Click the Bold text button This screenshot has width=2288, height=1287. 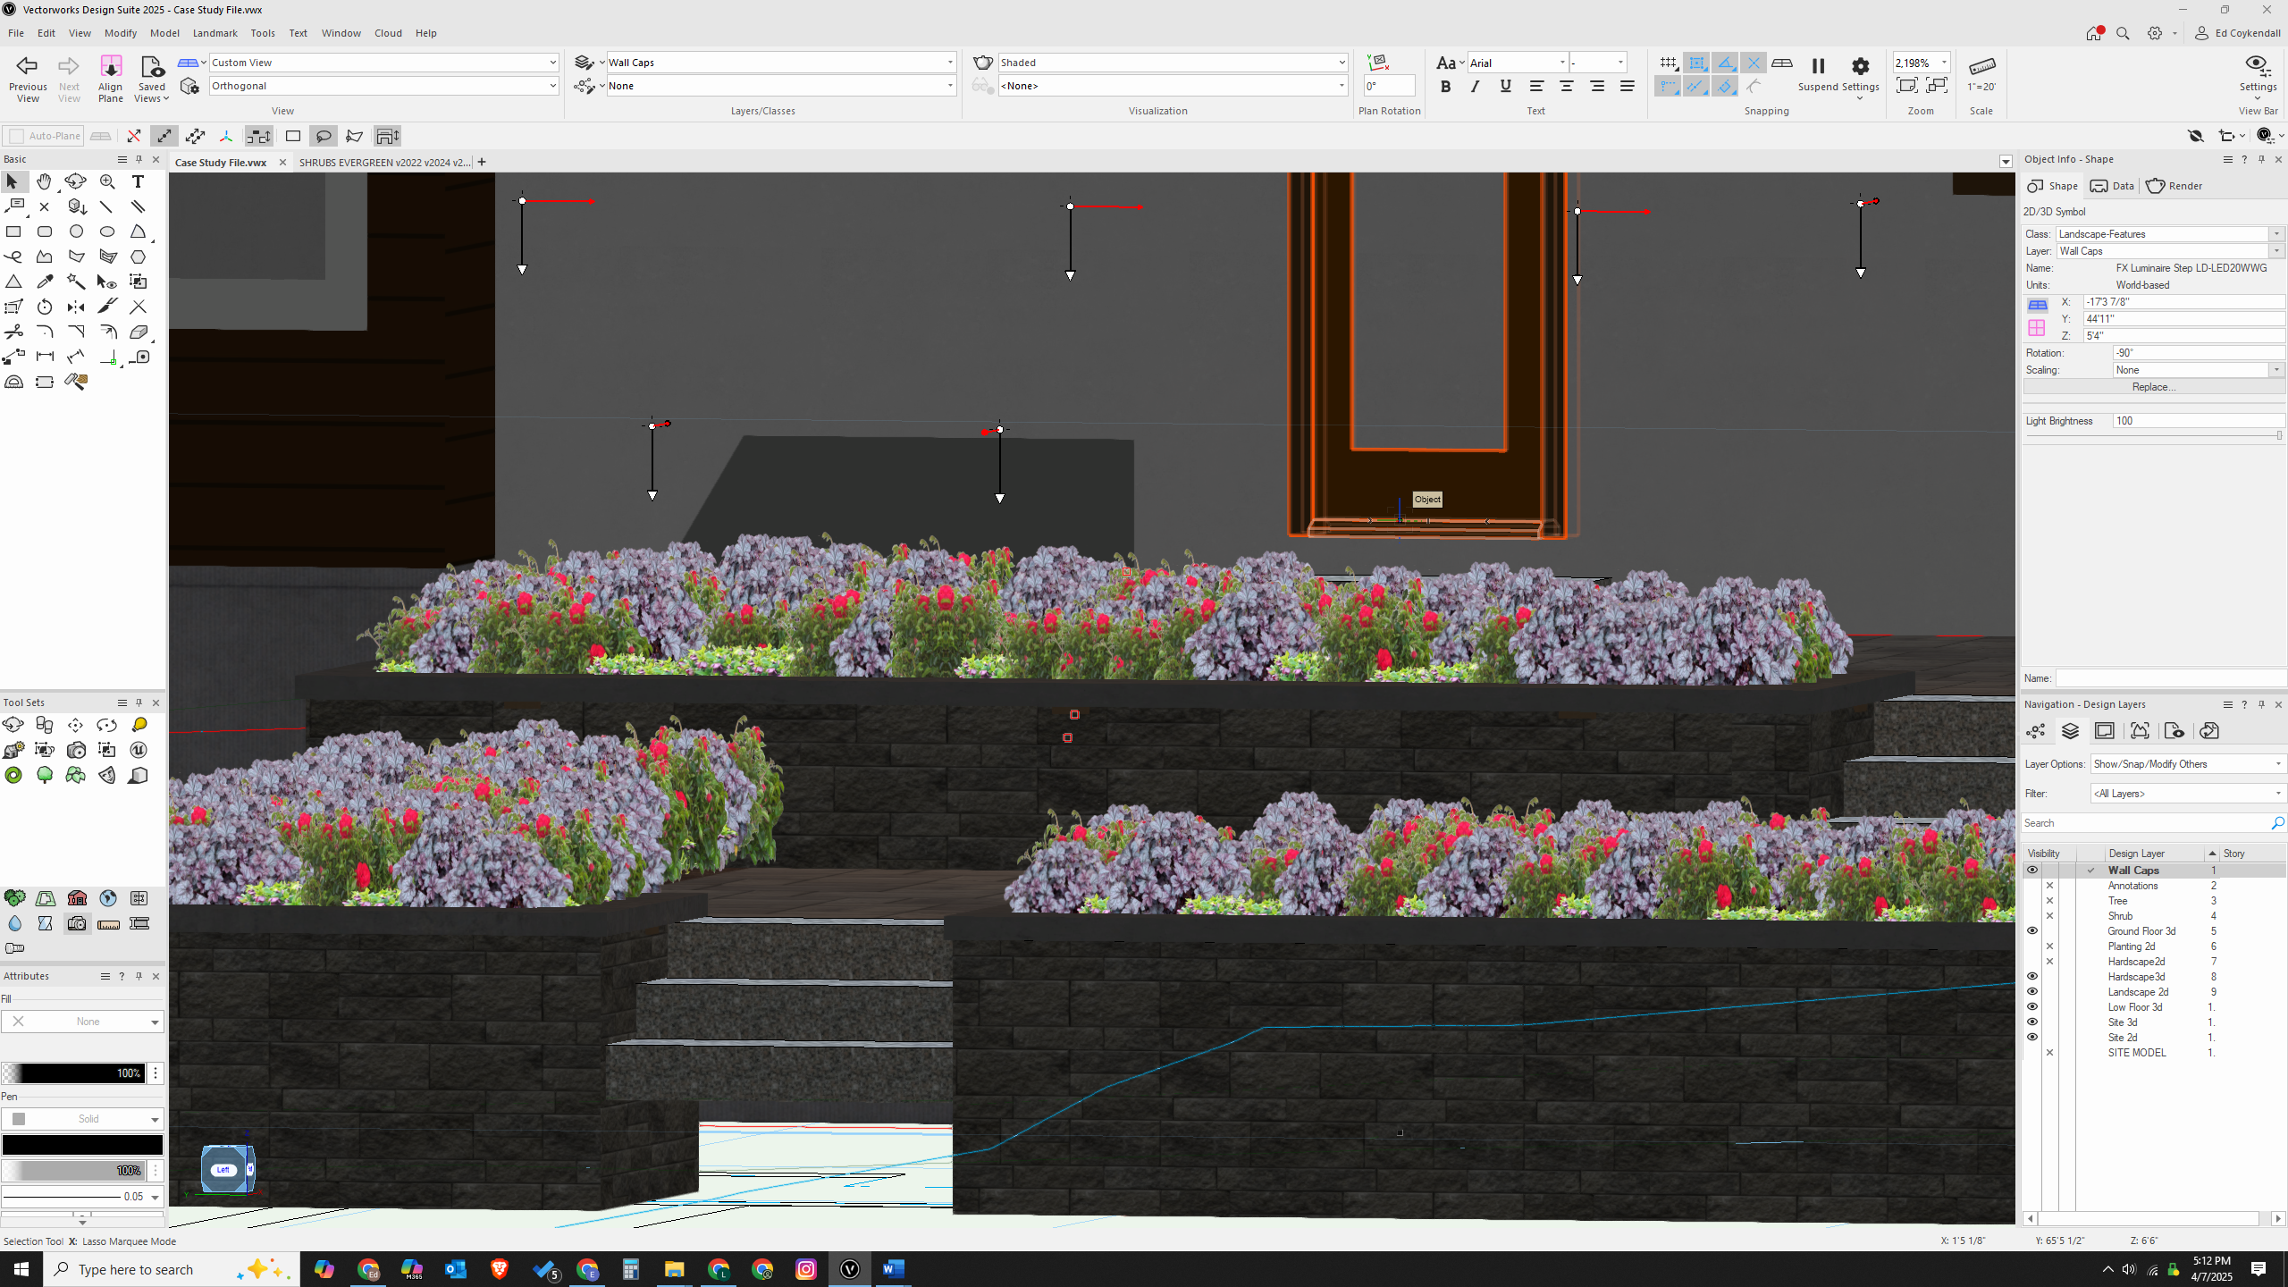tap(1445, 87)
